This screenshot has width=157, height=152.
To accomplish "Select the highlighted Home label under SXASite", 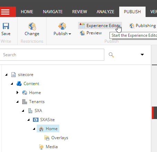I will click(x=52, y=129).
